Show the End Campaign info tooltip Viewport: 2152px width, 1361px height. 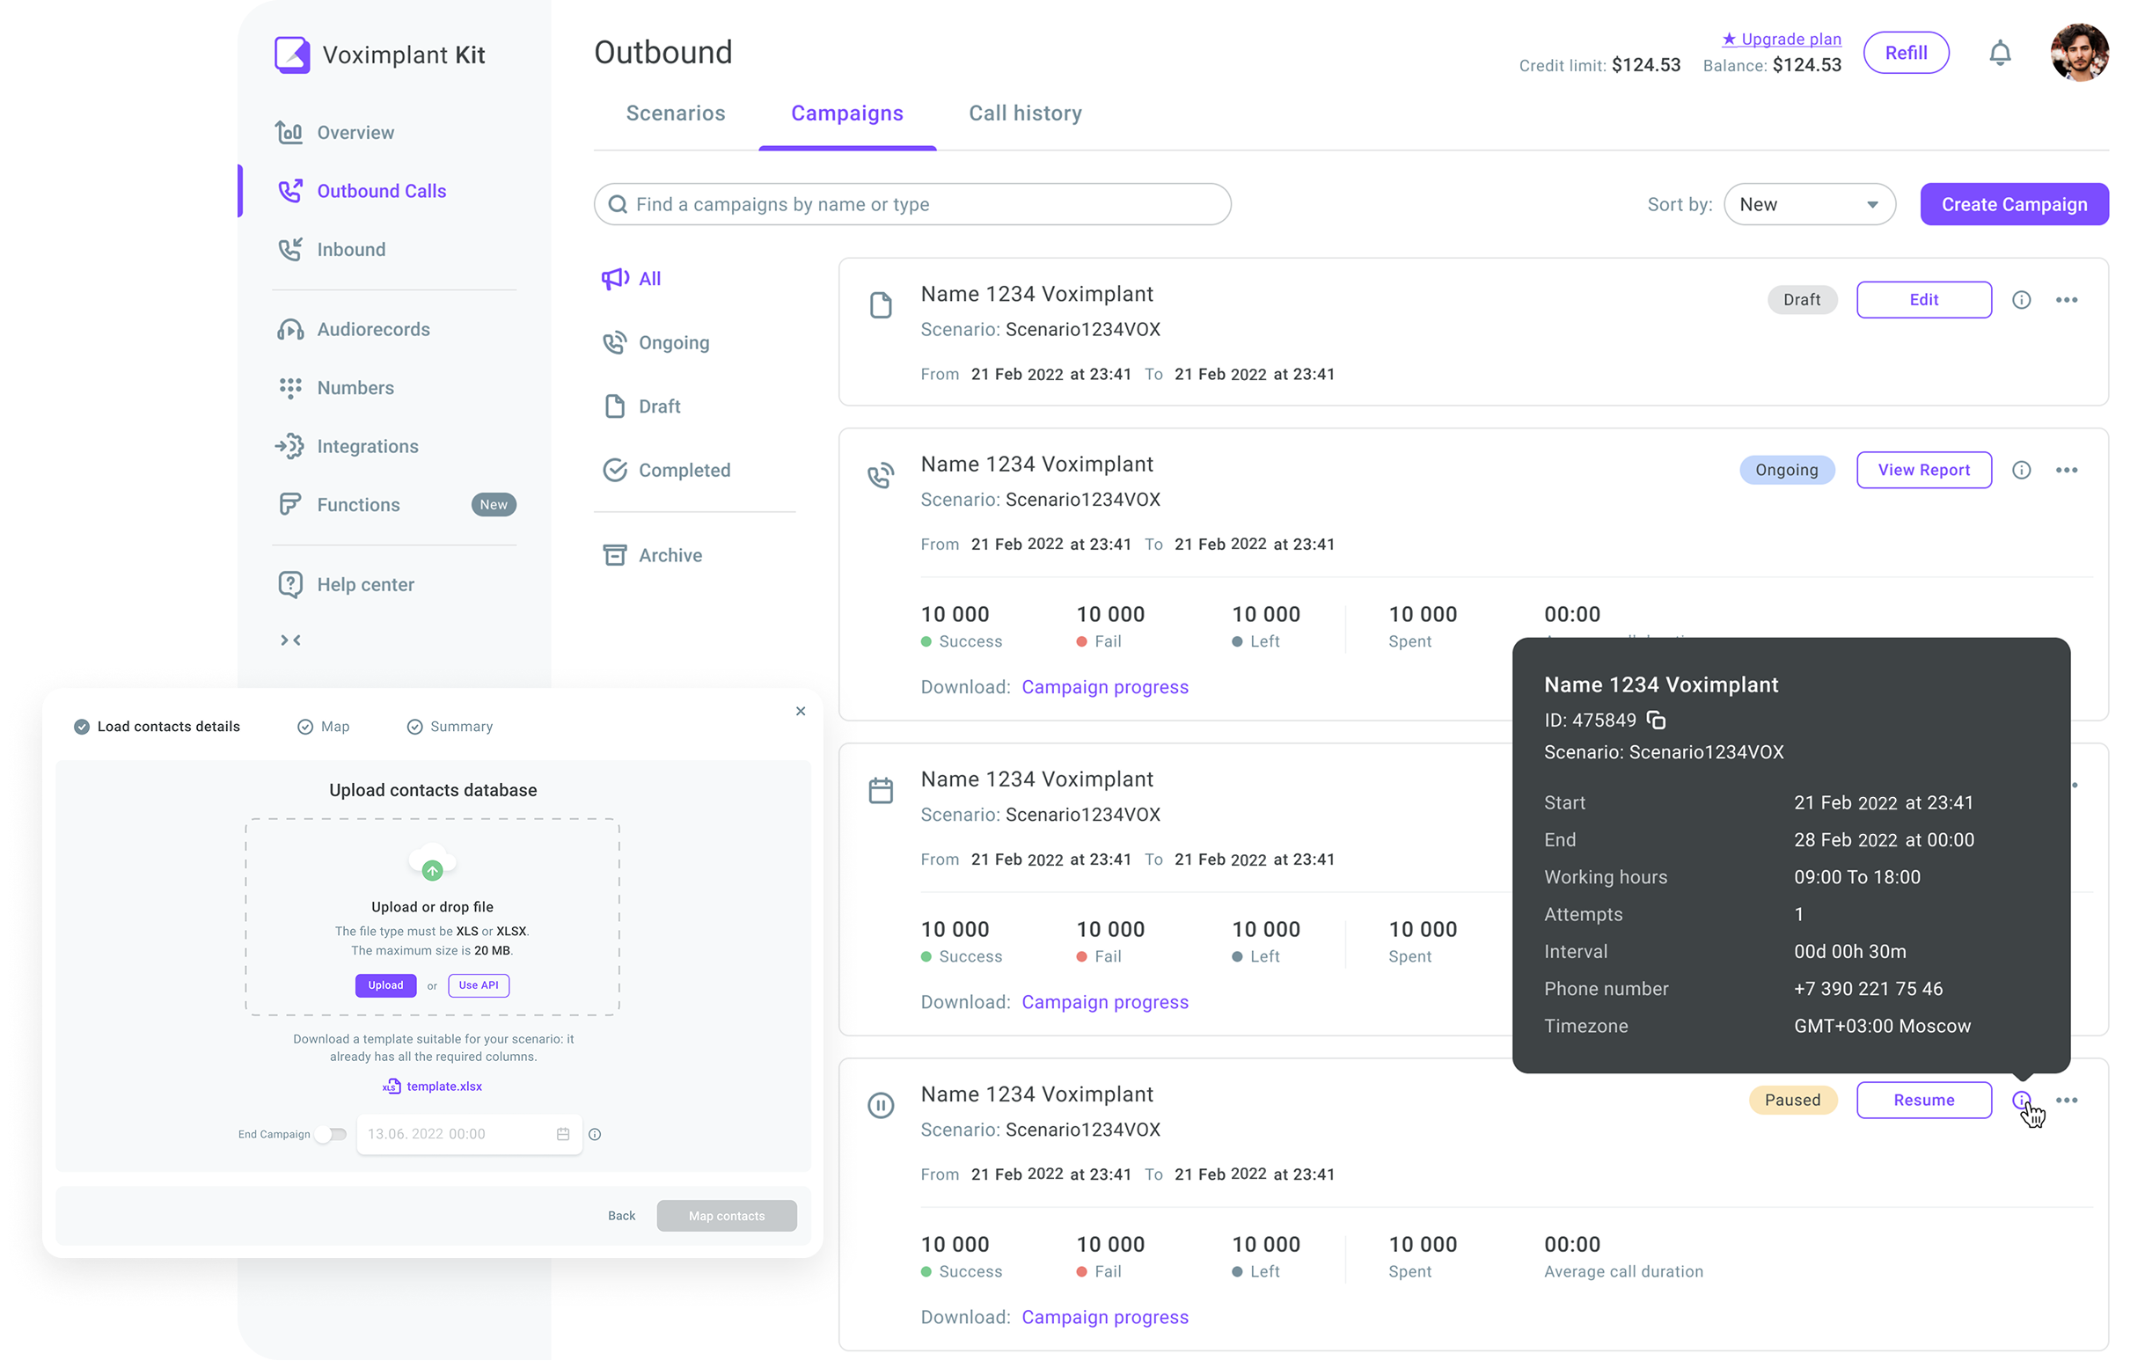(594, 1134)
